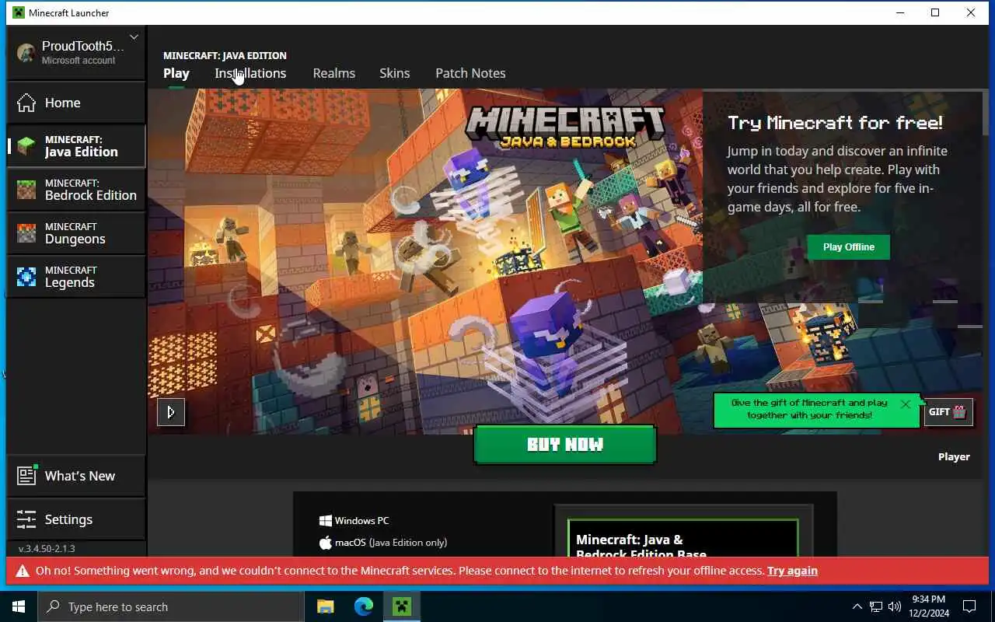The height and width of the screenshot is (622, 995).
Task: Click the Windows PC platform label
Action: [x=354, y=521]
